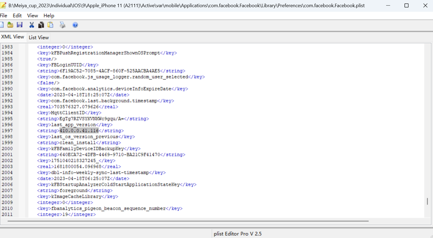The image size is (433, 238).
Task: Click the horizontal scrollbar of the XML editor
Action: (188, 221)
